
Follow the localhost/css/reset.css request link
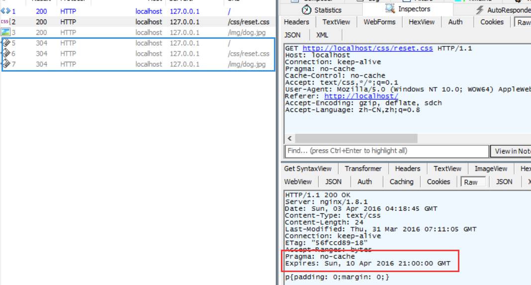pos(367,48)
